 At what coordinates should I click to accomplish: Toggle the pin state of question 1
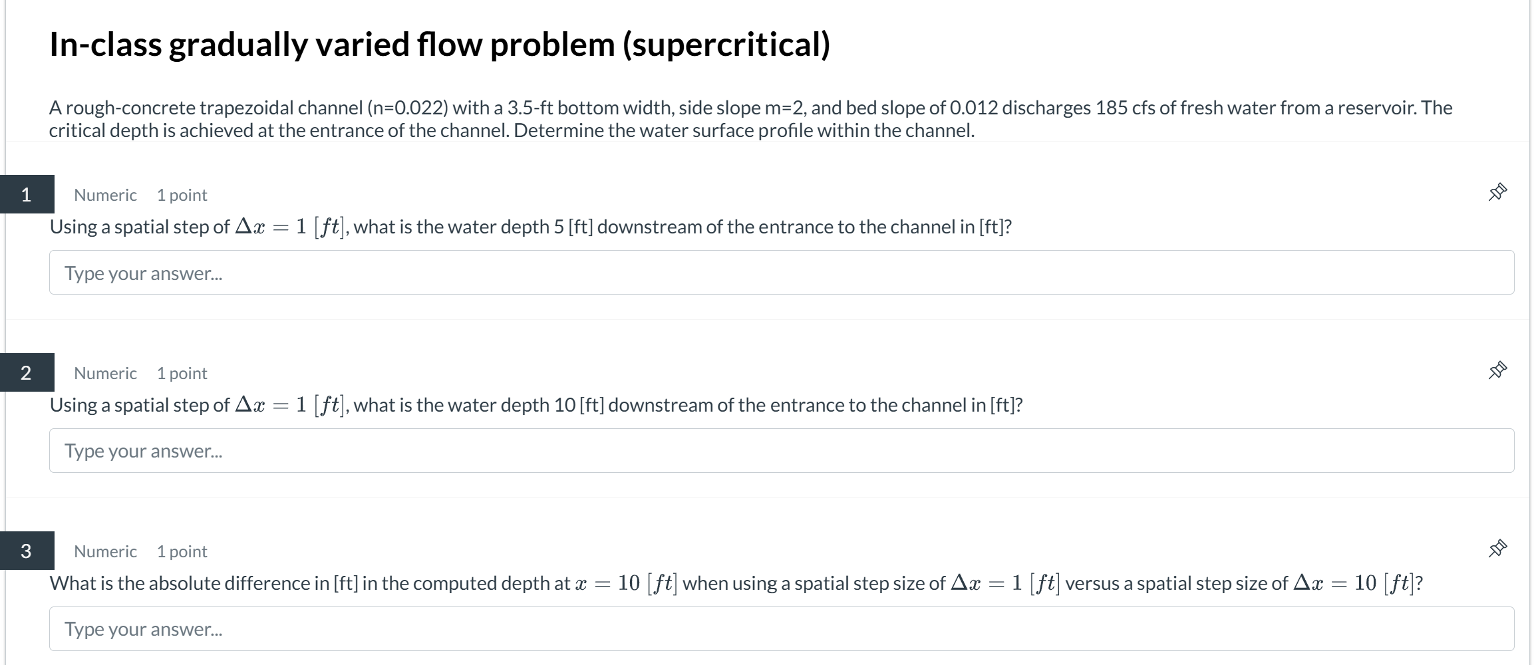(1497, 191)
